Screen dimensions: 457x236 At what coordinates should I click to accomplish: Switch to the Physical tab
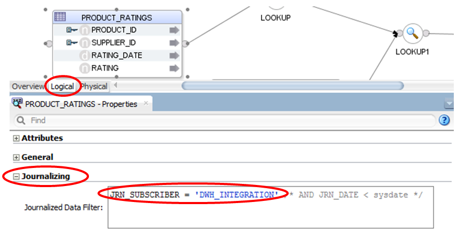(94, 86)
